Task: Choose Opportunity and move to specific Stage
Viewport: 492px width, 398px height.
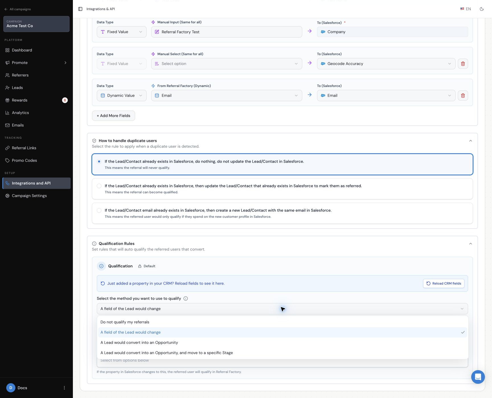Action: 282,353
